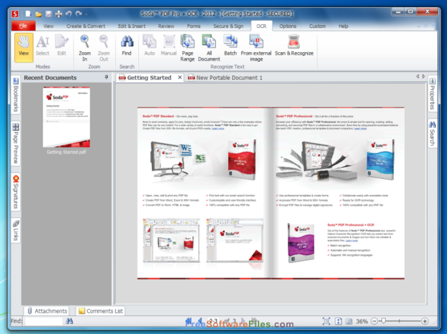Run Auto text recognition
This screenshot has height=334, width=447.
[149, 45]
